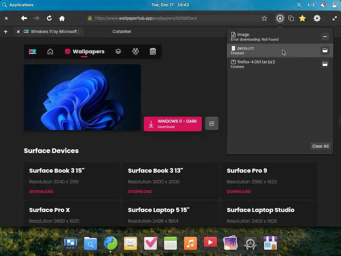Click the share wallpaper button
341x256 pixels.
point(212,123)
